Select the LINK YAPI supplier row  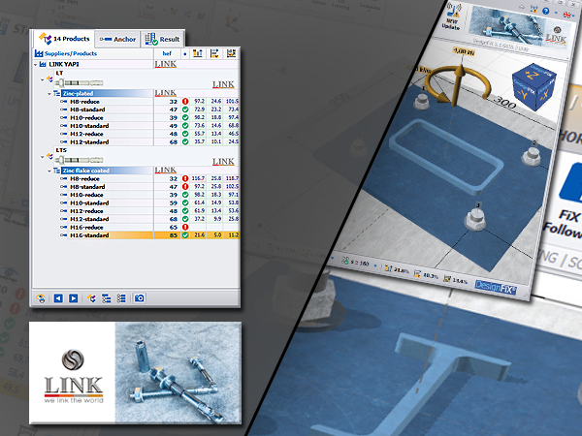pyautogui.click(x=136, y=64)
